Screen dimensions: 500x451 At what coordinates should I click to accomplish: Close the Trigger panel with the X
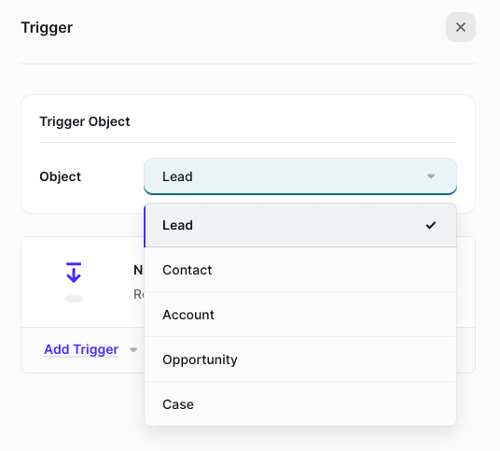[461, 27]
